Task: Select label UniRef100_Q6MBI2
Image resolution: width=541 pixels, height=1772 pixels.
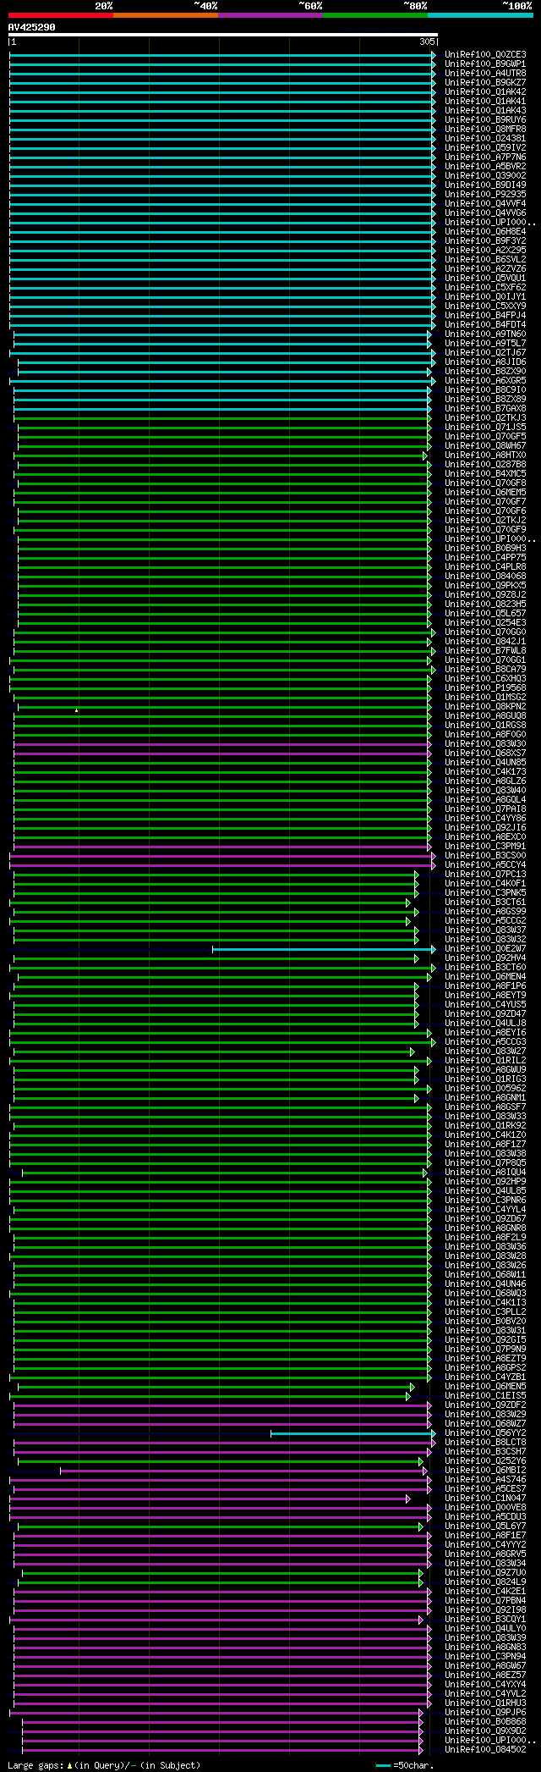Action: (485, 1471)
